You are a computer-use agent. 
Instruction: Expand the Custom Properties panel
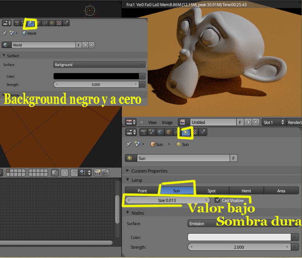[x=127, y=171]
